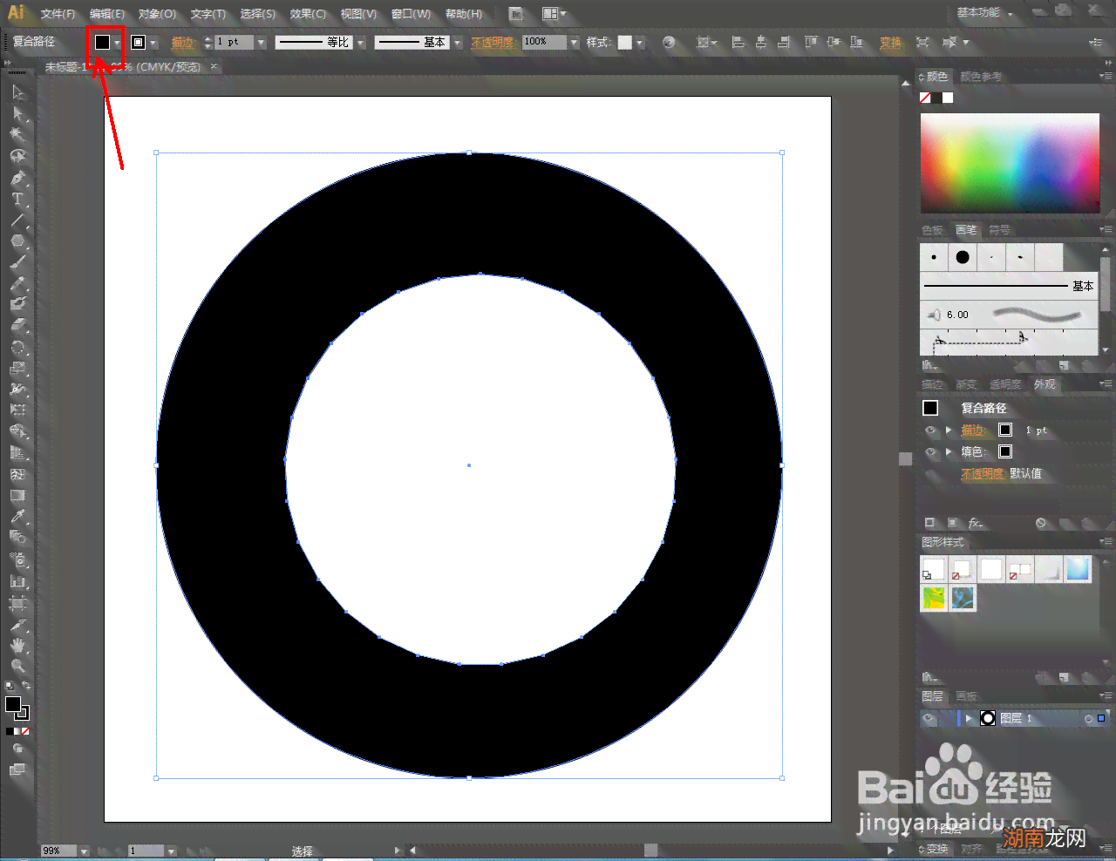Open the 编辑(E) menu
The width and height of the screenshot is (1116, 861).
click(x=107, y=14)
